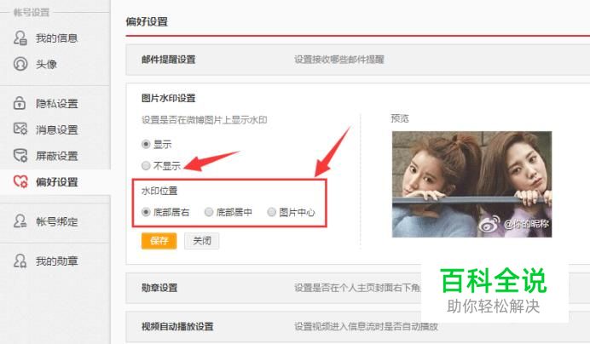
Task: Open 隐私设置 menu item text
Action: click(x=57, y=103)
